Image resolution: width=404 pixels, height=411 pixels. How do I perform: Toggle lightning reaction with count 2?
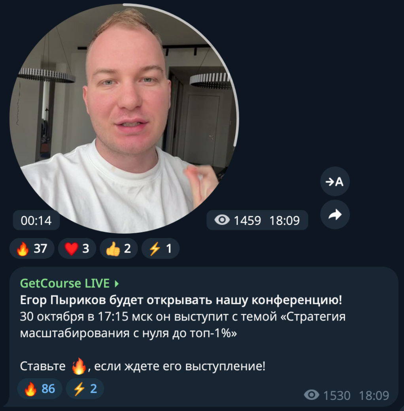tap(85, 388)
